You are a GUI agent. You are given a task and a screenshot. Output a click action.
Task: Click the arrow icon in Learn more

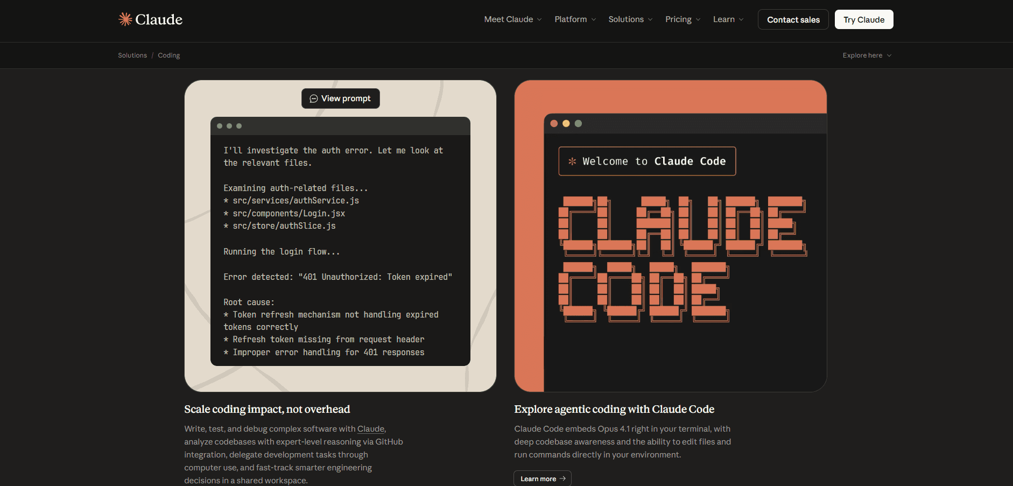coord(562,478)
